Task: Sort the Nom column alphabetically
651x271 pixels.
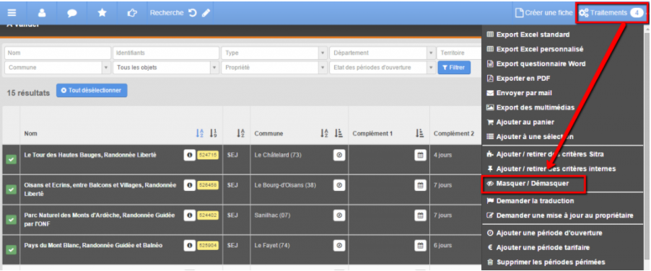Action: [200, 133]
